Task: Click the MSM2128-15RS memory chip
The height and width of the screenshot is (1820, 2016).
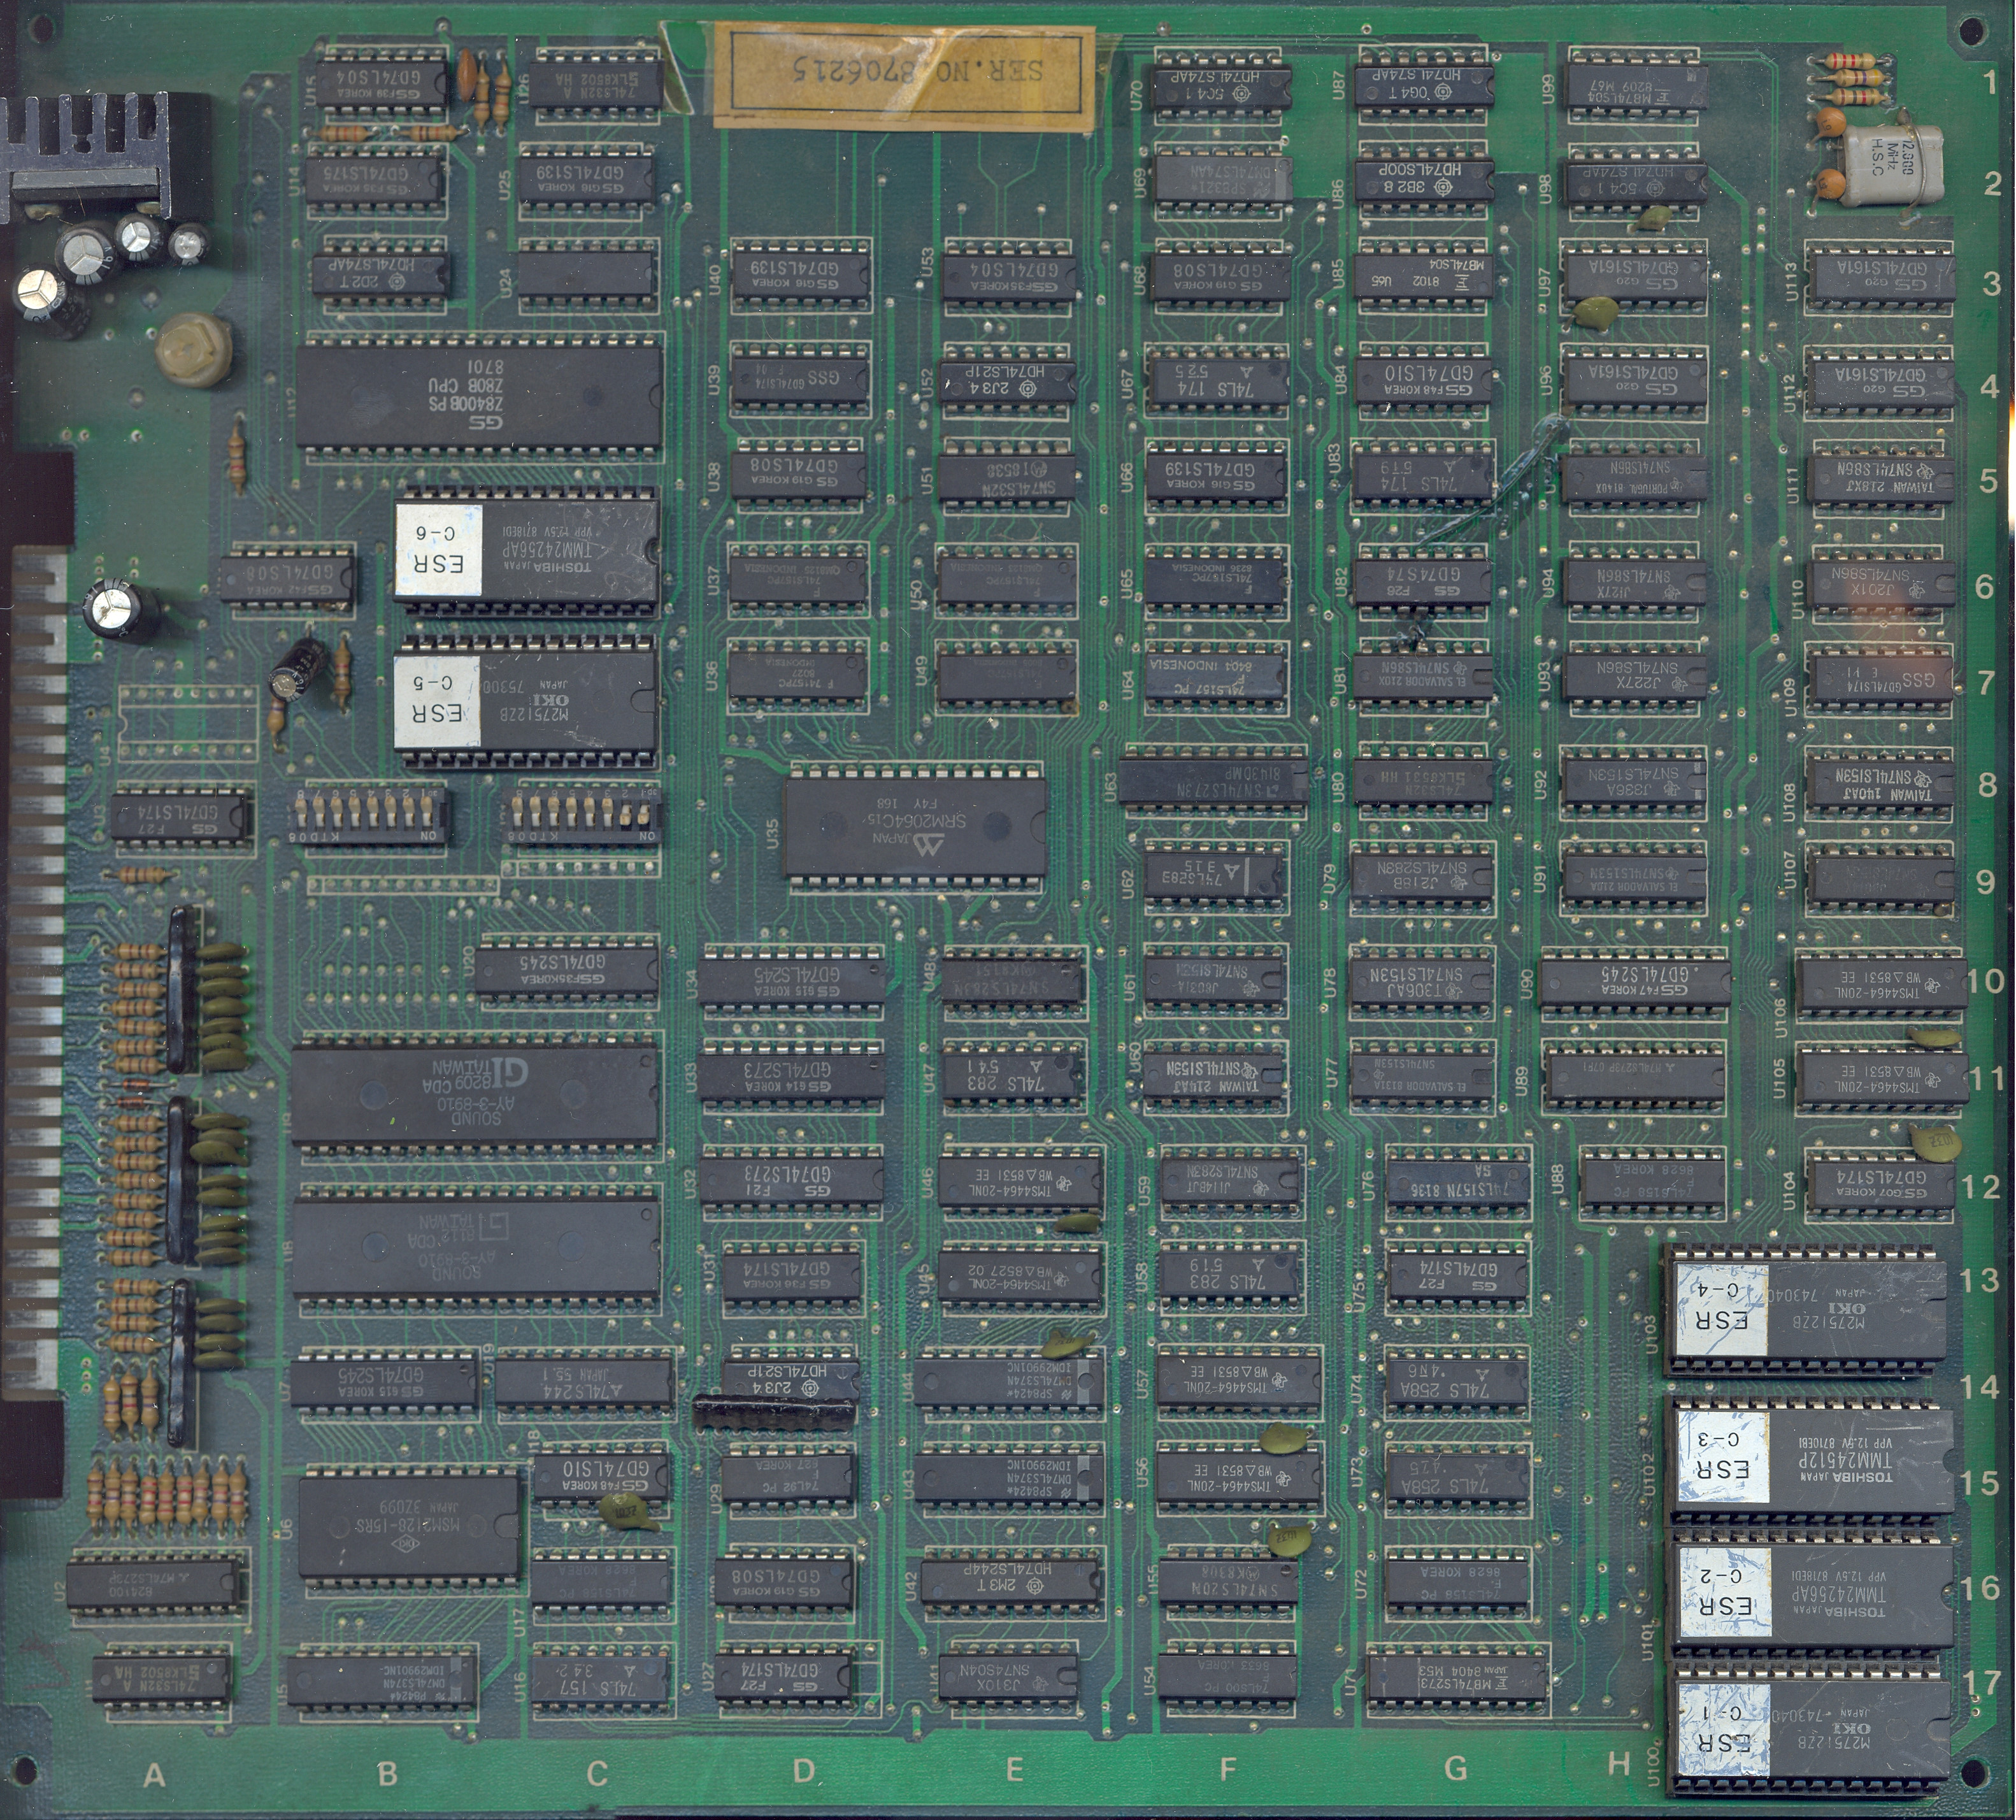Action: pos(409,1526)
